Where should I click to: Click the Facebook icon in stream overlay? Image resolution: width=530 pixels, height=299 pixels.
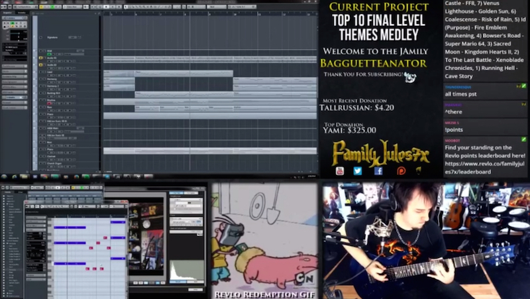pyautogui.click(x=378, y=170)
